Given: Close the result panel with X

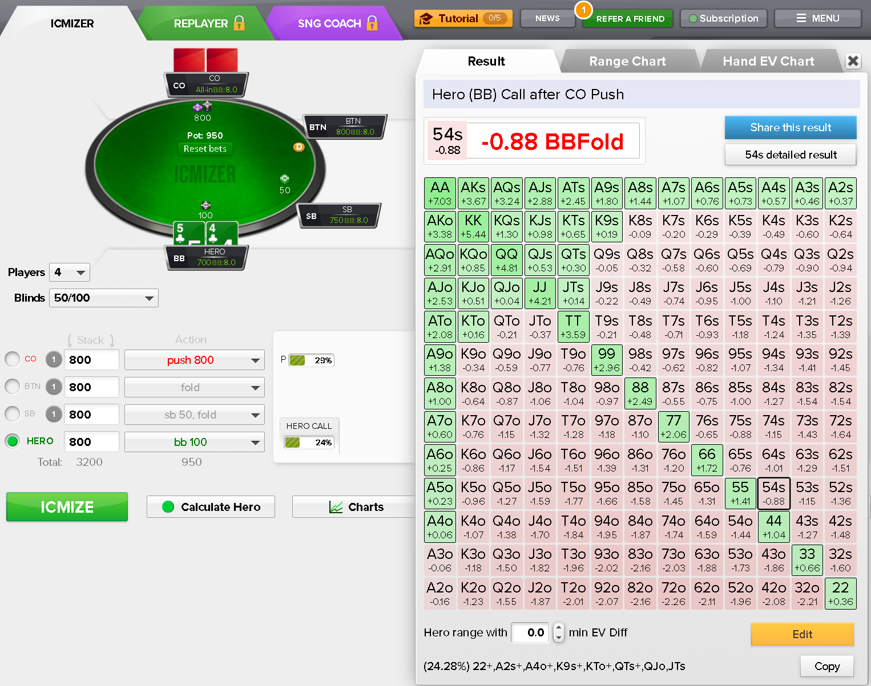Looking at the screenshot, I should click(x=853, y=60).
